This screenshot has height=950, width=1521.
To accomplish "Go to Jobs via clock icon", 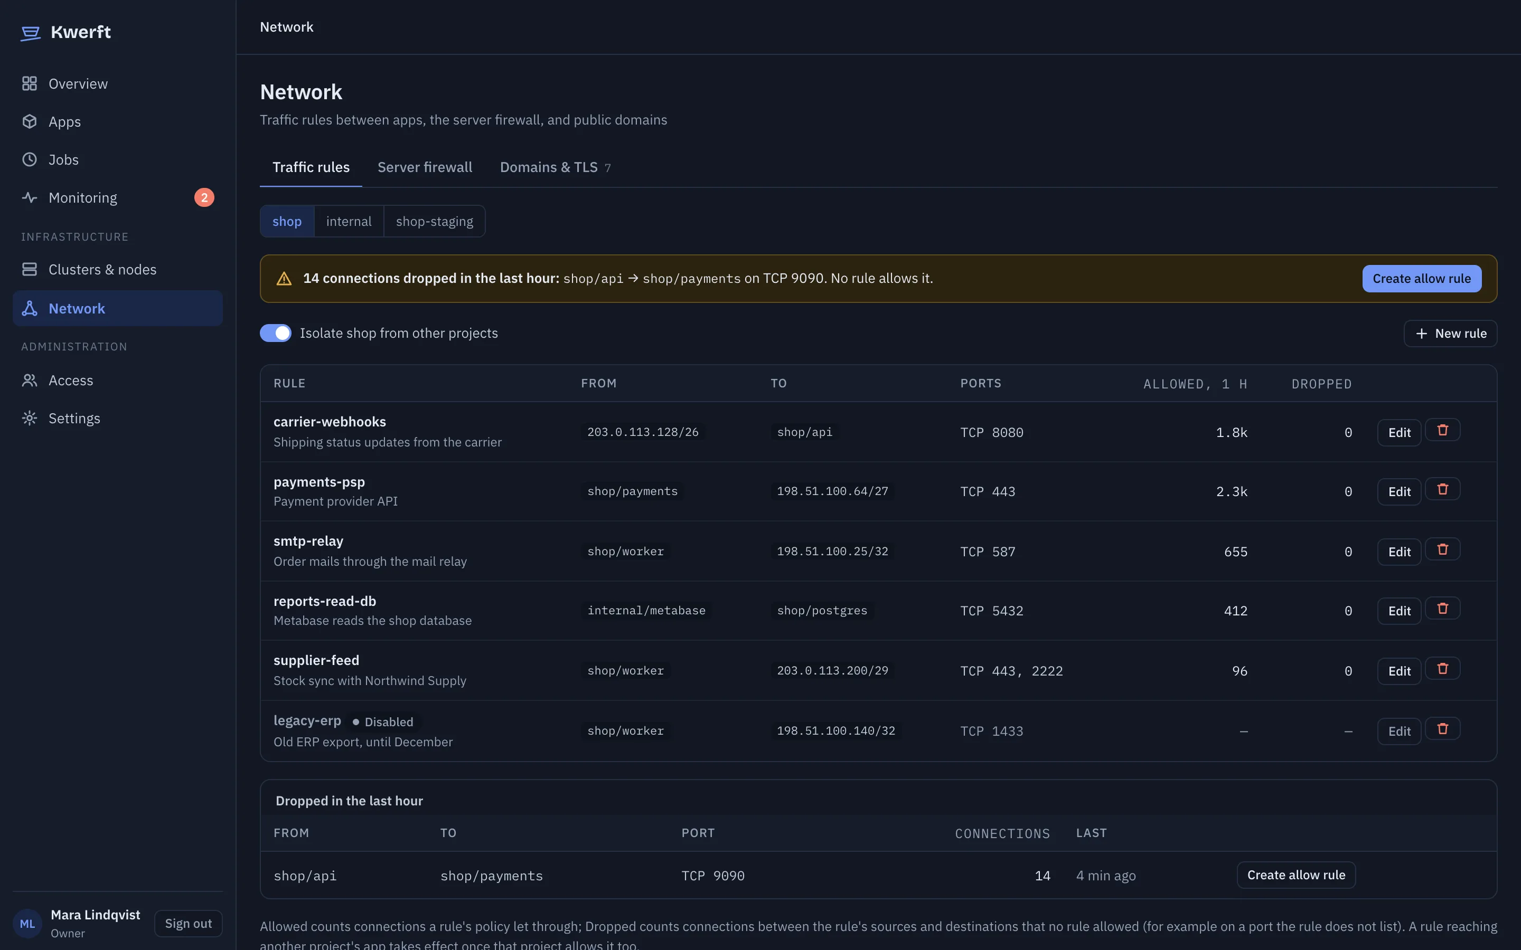I will [x=30, y=159].
